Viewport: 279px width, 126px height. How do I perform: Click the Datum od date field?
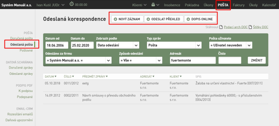click(57, 45)
